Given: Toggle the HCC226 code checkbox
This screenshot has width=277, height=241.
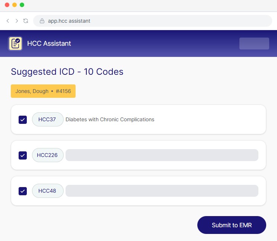Looking at the screenshot, I should click(x=23, y=155).
